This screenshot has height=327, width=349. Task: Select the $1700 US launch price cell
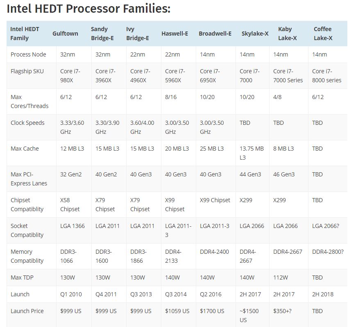[212, 311]
